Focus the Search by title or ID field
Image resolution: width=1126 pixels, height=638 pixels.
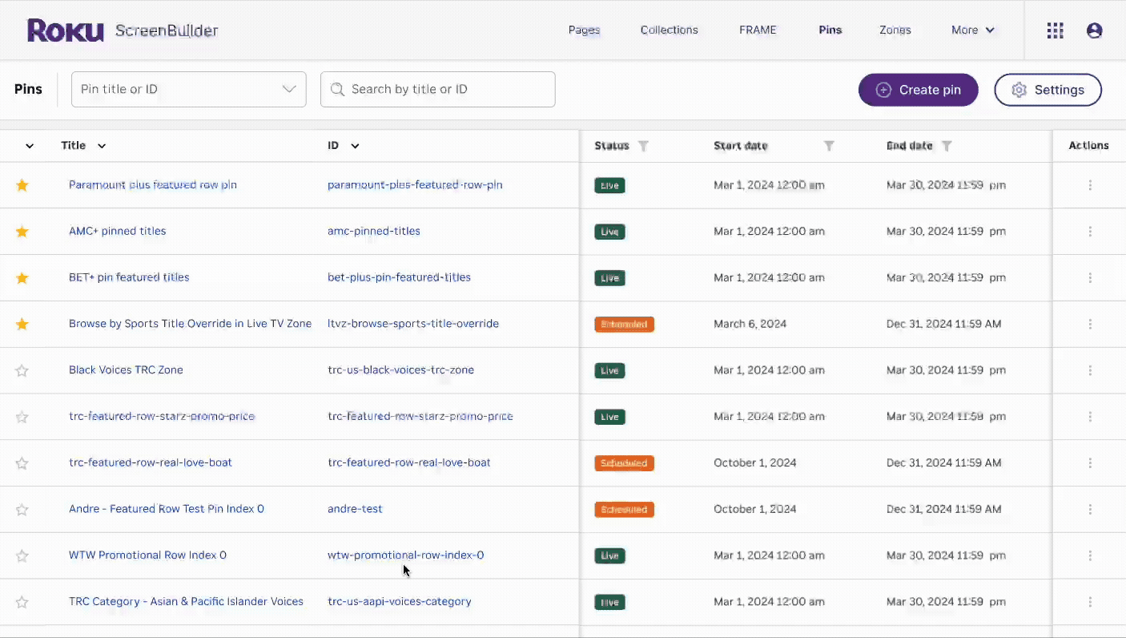point(437,89)
